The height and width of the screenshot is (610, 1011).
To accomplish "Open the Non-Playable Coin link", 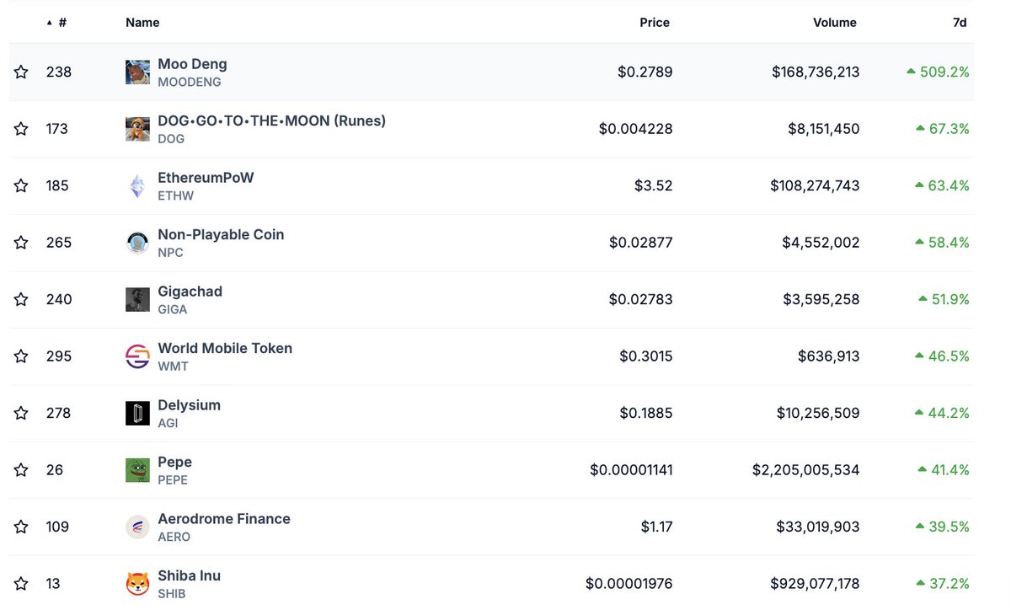I will [x=221, y=234].
